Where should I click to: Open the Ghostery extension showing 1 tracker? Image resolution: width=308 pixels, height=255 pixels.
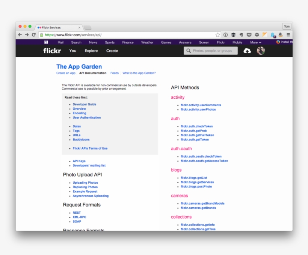[272, 34]
